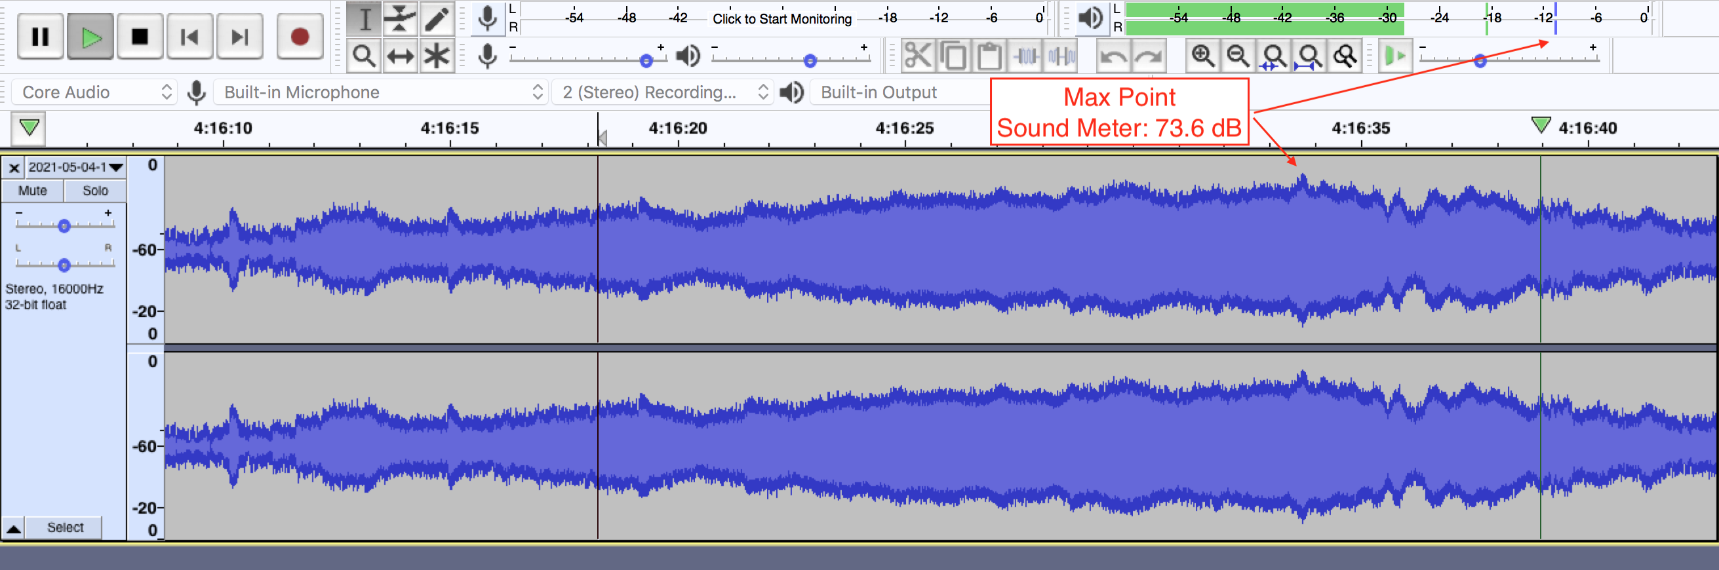Start playback with the green Play button
This screenshot has height=570, width=1719.
pos(90,37)
